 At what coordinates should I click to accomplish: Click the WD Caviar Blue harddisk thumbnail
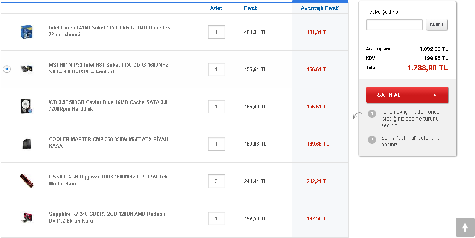[27, 107]
